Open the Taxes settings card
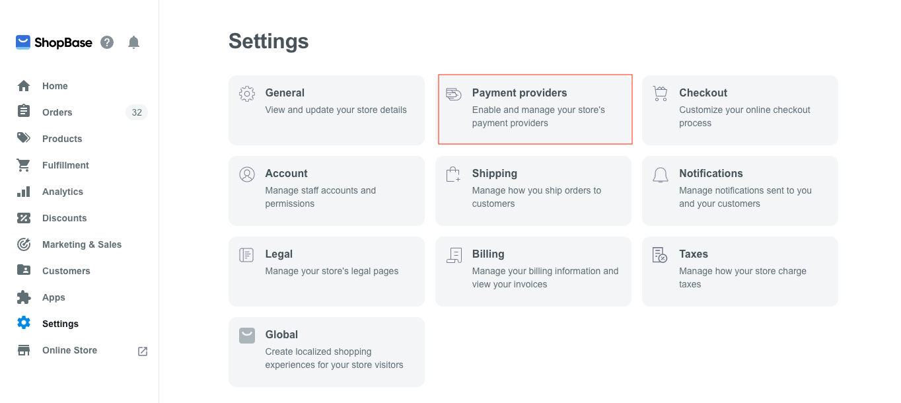The width and height of the screenshot is (901, 403). pyautogui.click(x=740, y=271)
